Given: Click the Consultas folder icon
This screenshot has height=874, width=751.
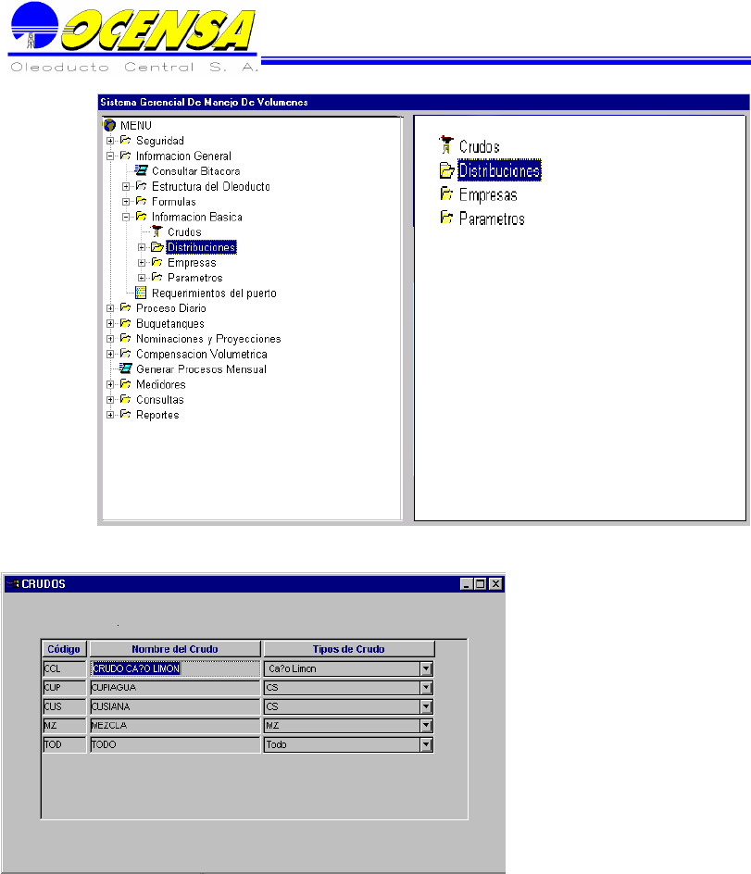Looking at the screenshot, I should (x=125, y=399).
